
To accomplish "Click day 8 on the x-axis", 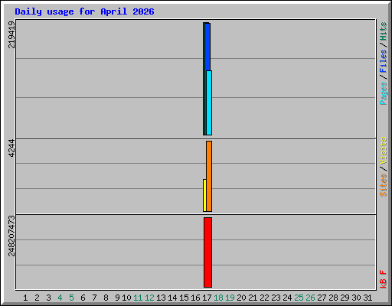I will click(x=106, y=298).
